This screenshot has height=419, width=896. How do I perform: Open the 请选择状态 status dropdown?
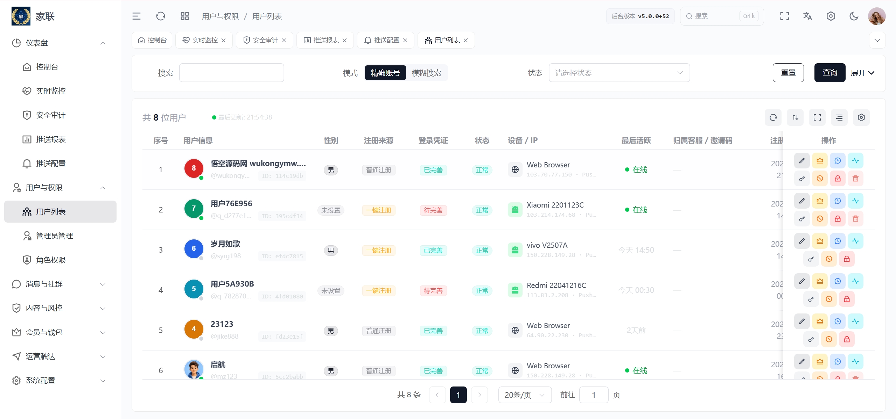(x=619, y=73)
